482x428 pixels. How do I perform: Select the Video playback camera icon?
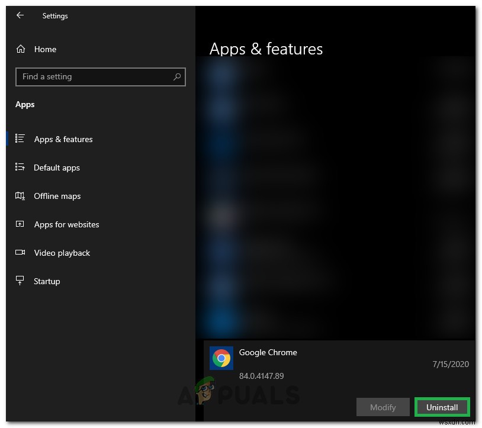pyautogui.click(x=20, y=253)
